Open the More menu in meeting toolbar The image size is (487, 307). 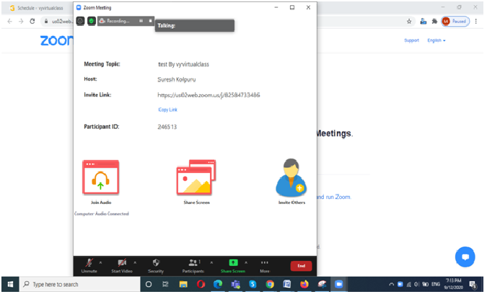265,266
